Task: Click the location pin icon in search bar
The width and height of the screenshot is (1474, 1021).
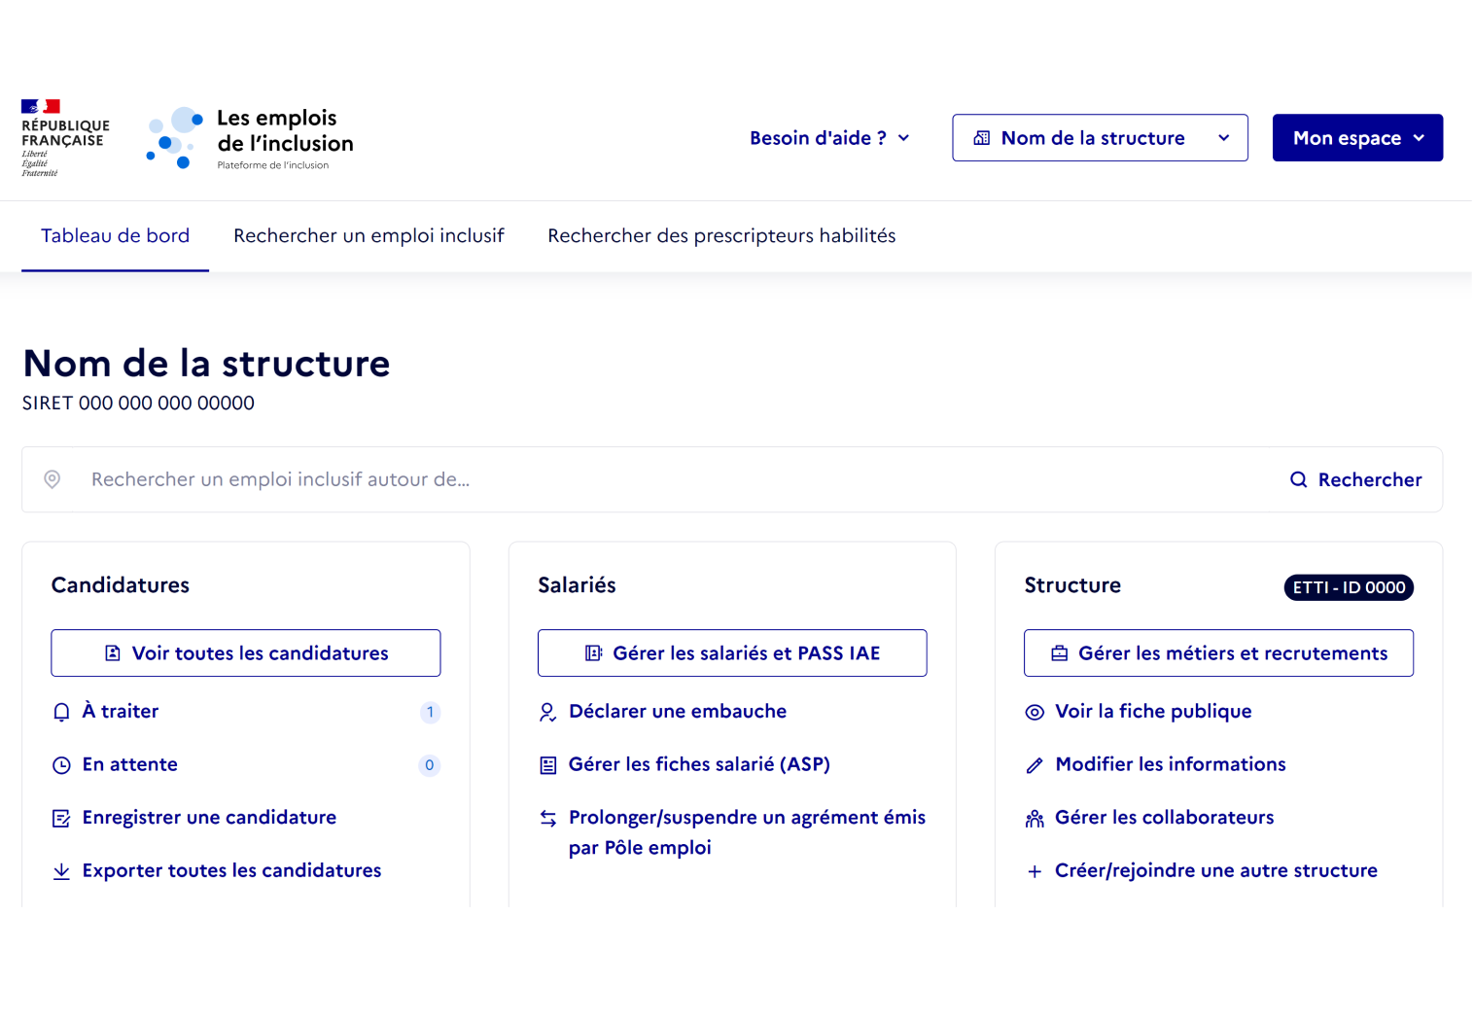Action: click(x=53, y=479)
